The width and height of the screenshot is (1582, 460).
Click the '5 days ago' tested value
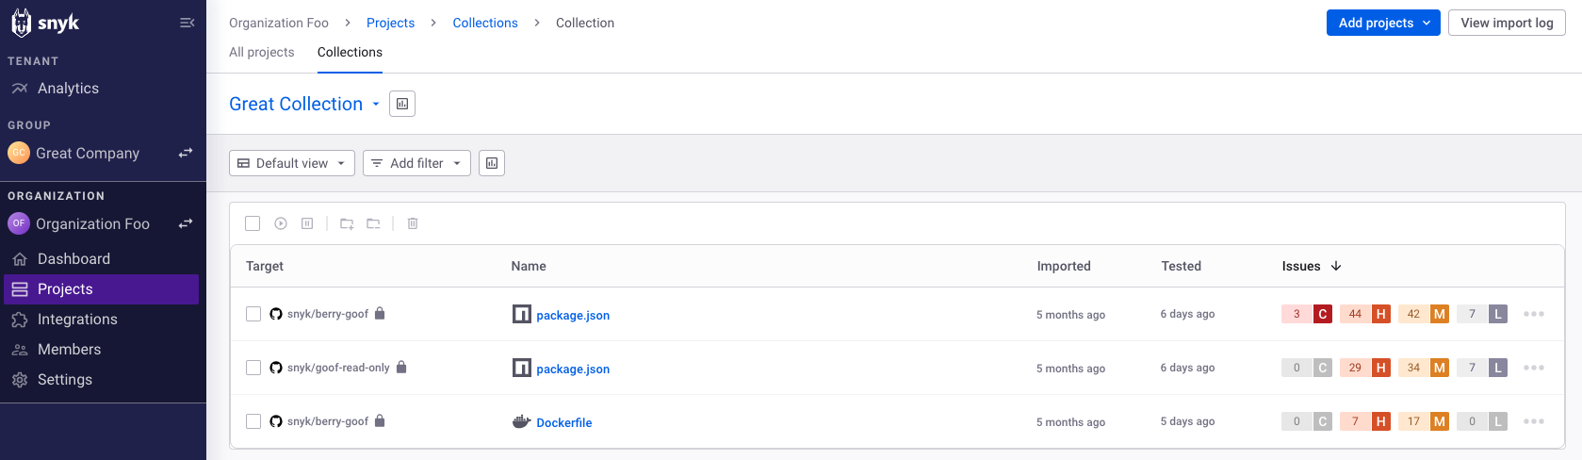tap(1188, 421)
